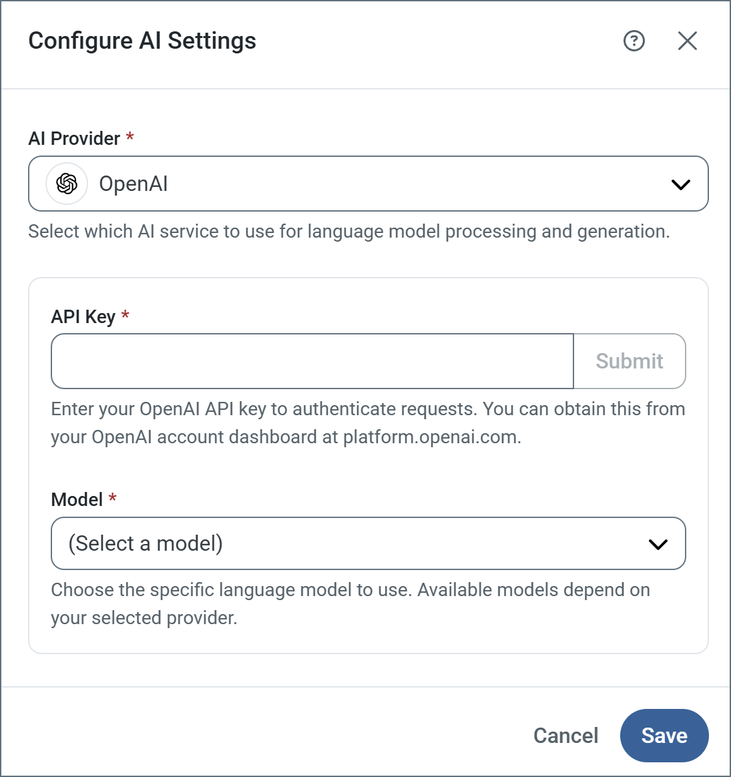Click the Model field label

click(77, 499)
